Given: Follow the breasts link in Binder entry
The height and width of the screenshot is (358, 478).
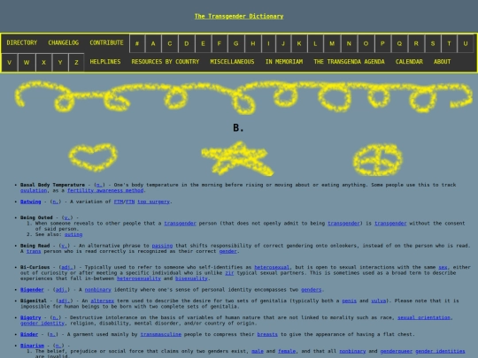Looking at the screenshot, I should point(267,334).
